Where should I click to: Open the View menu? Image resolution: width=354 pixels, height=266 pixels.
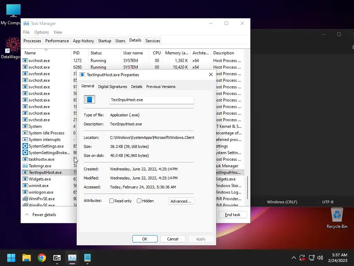[58, 32]
